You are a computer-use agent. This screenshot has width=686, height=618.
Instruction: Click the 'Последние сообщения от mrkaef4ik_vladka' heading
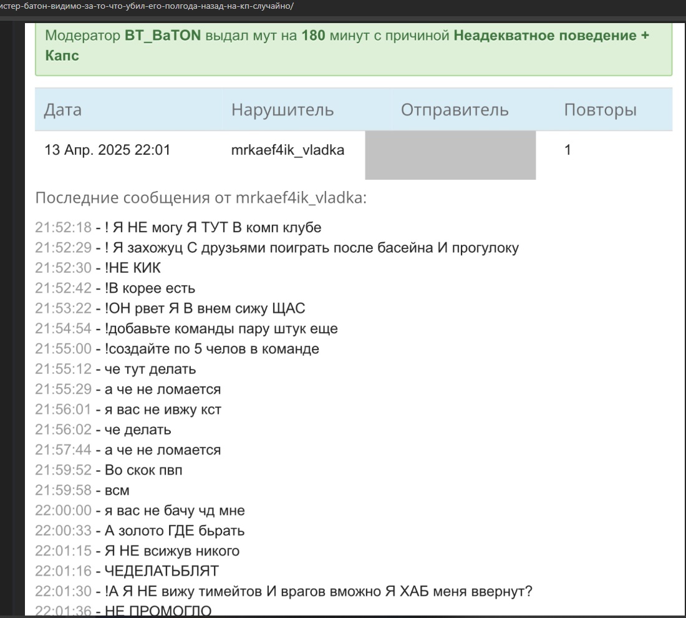[x=201, y=198]
